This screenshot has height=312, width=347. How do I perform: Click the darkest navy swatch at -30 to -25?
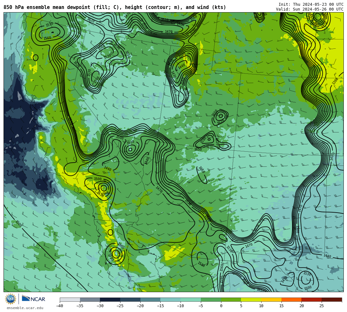pyautogui.click(x=110, y=299)
